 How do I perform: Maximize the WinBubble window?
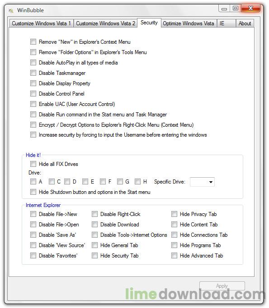[x=236, y=8]
